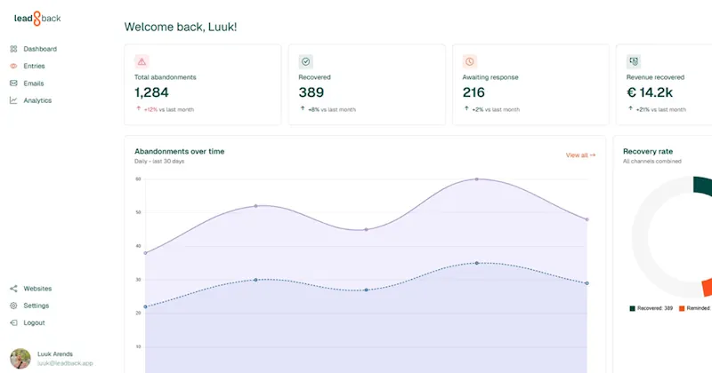Image resolution: width=712 pixels, height=373 pixels.
Task: Click the Logout arrow icon
Action: [13, 323]
